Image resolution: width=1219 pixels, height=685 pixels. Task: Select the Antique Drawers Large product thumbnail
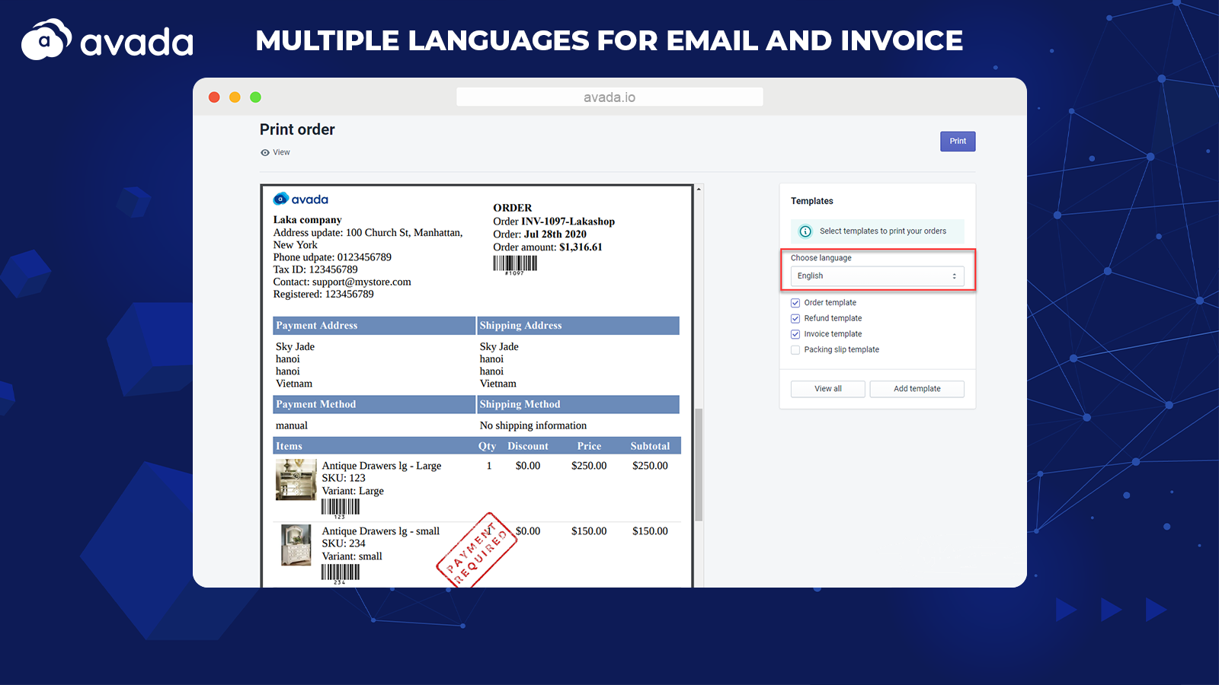296,479
